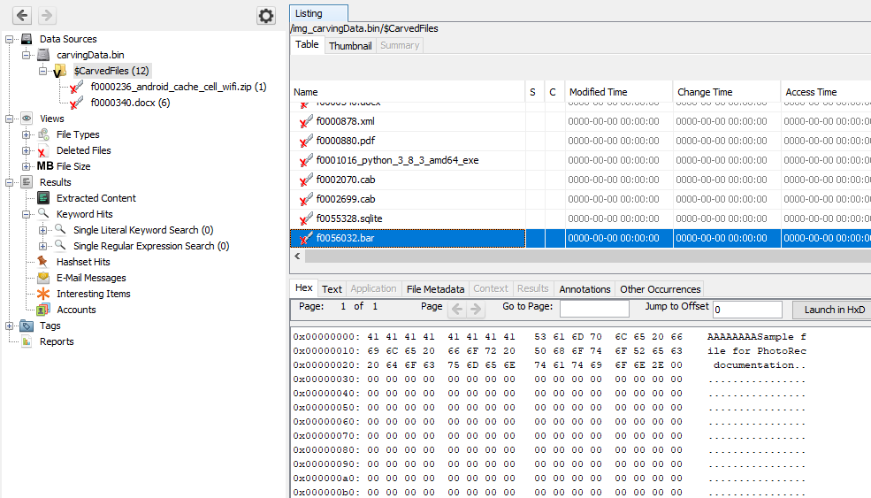Expand the File Types node
Screen dimensions: 871x498
click(27, 134)
